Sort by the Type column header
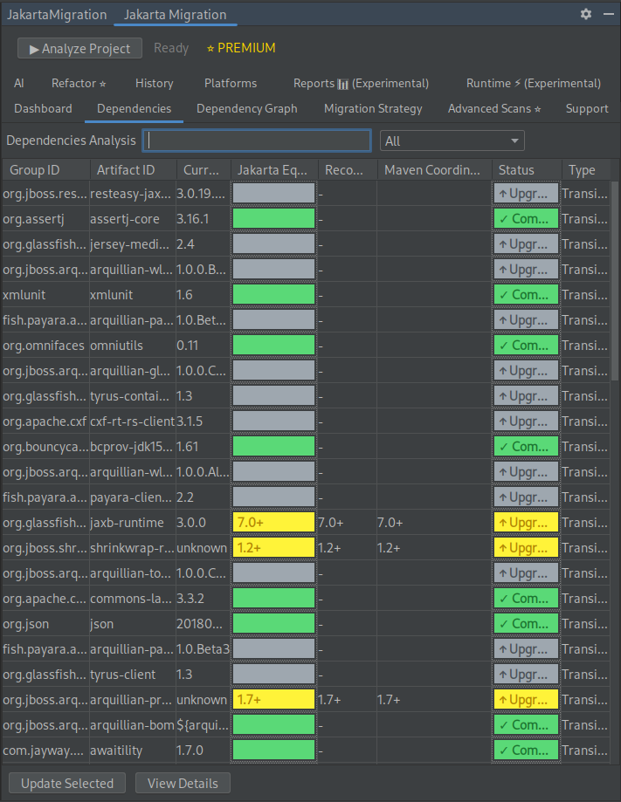 coord(586,170)
